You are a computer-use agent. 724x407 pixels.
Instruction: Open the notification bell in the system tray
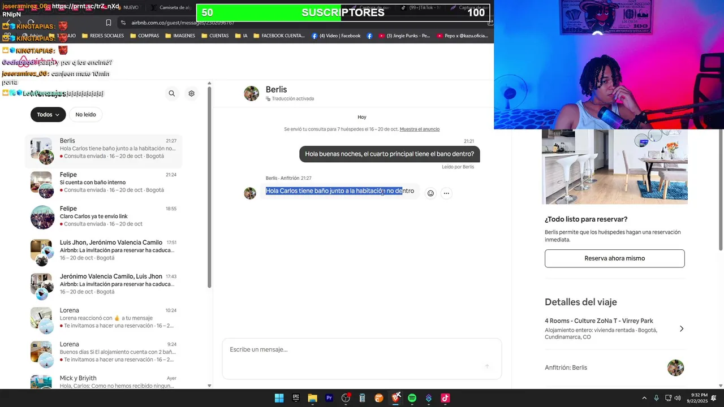click(x=714, y=398)
